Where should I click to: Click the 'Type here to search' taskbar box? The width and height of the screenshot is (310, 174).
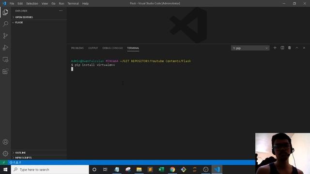click(50, 170)
